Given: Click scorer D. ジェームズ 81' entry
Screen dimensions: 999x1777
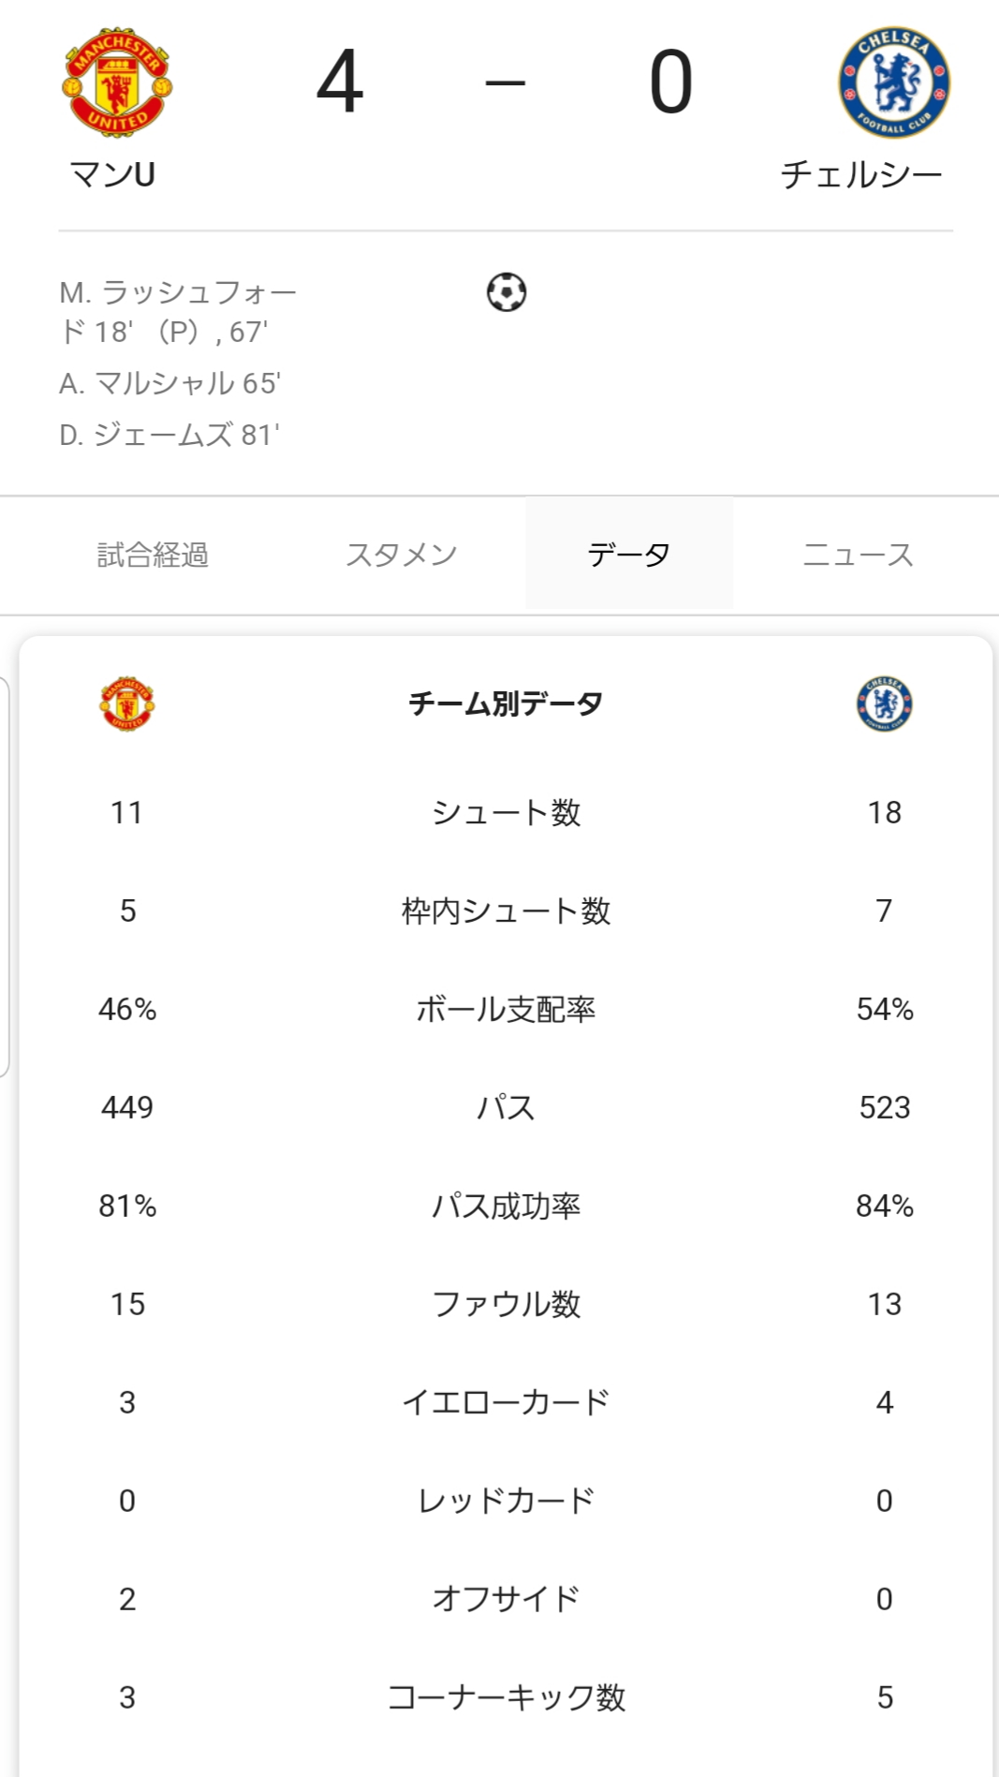Looking at the screenshot, I should tap(169, 435).
